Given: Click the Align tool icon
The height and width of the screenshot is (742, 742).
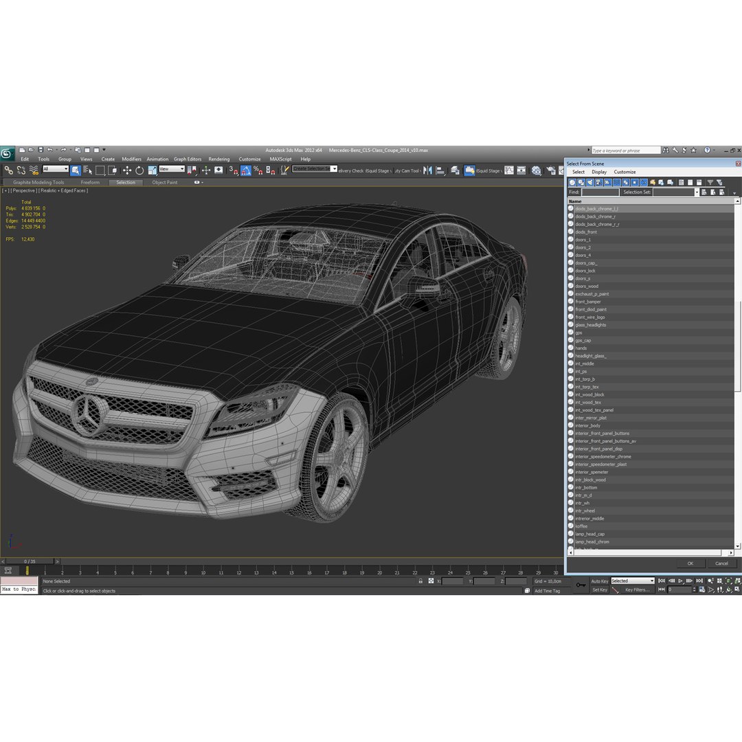Looking at the screenshot, I should tap(440, 170).
